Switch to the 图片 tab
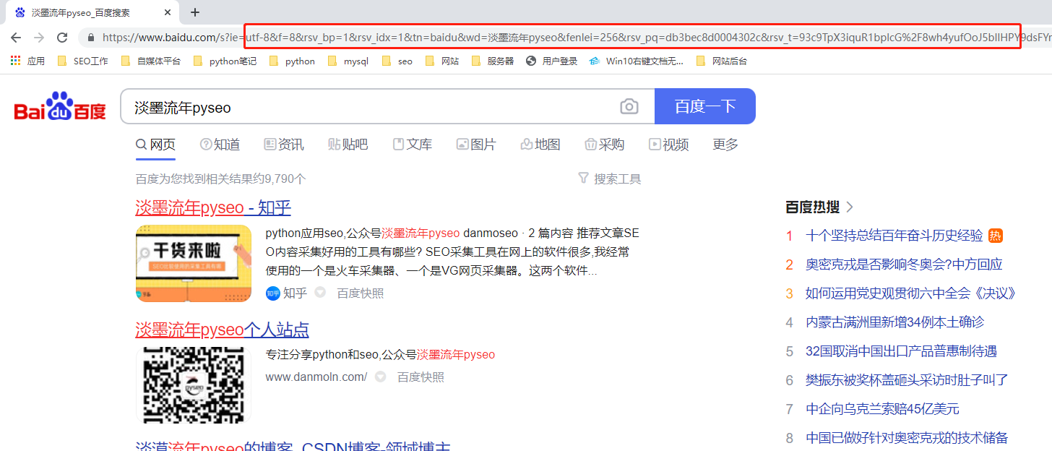 tap(476, 145)
